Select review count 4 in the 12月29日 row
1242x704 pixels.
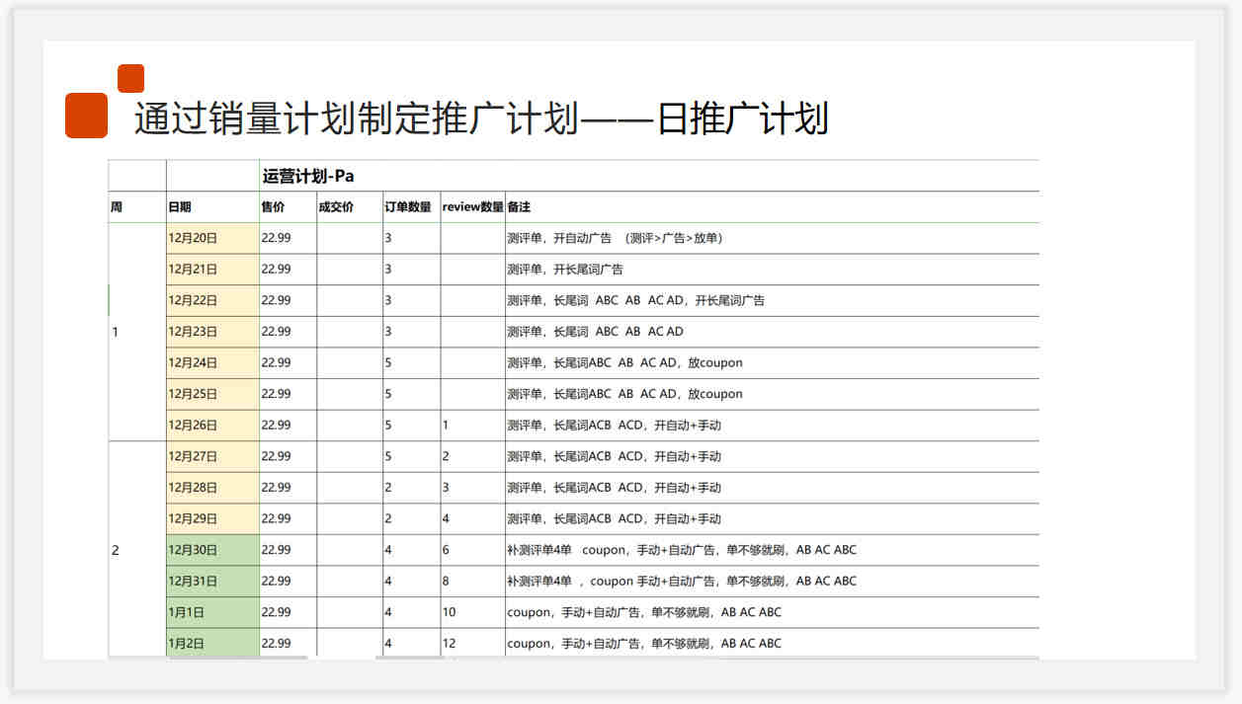[x=446, y=518]
